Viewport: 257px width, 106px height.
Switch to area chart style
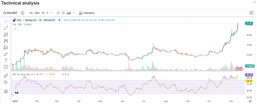69,13
